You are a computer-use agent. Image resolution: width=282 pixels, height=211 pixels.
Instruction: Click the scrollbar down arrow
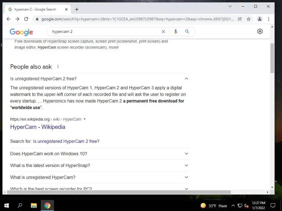tap(272, 187)
